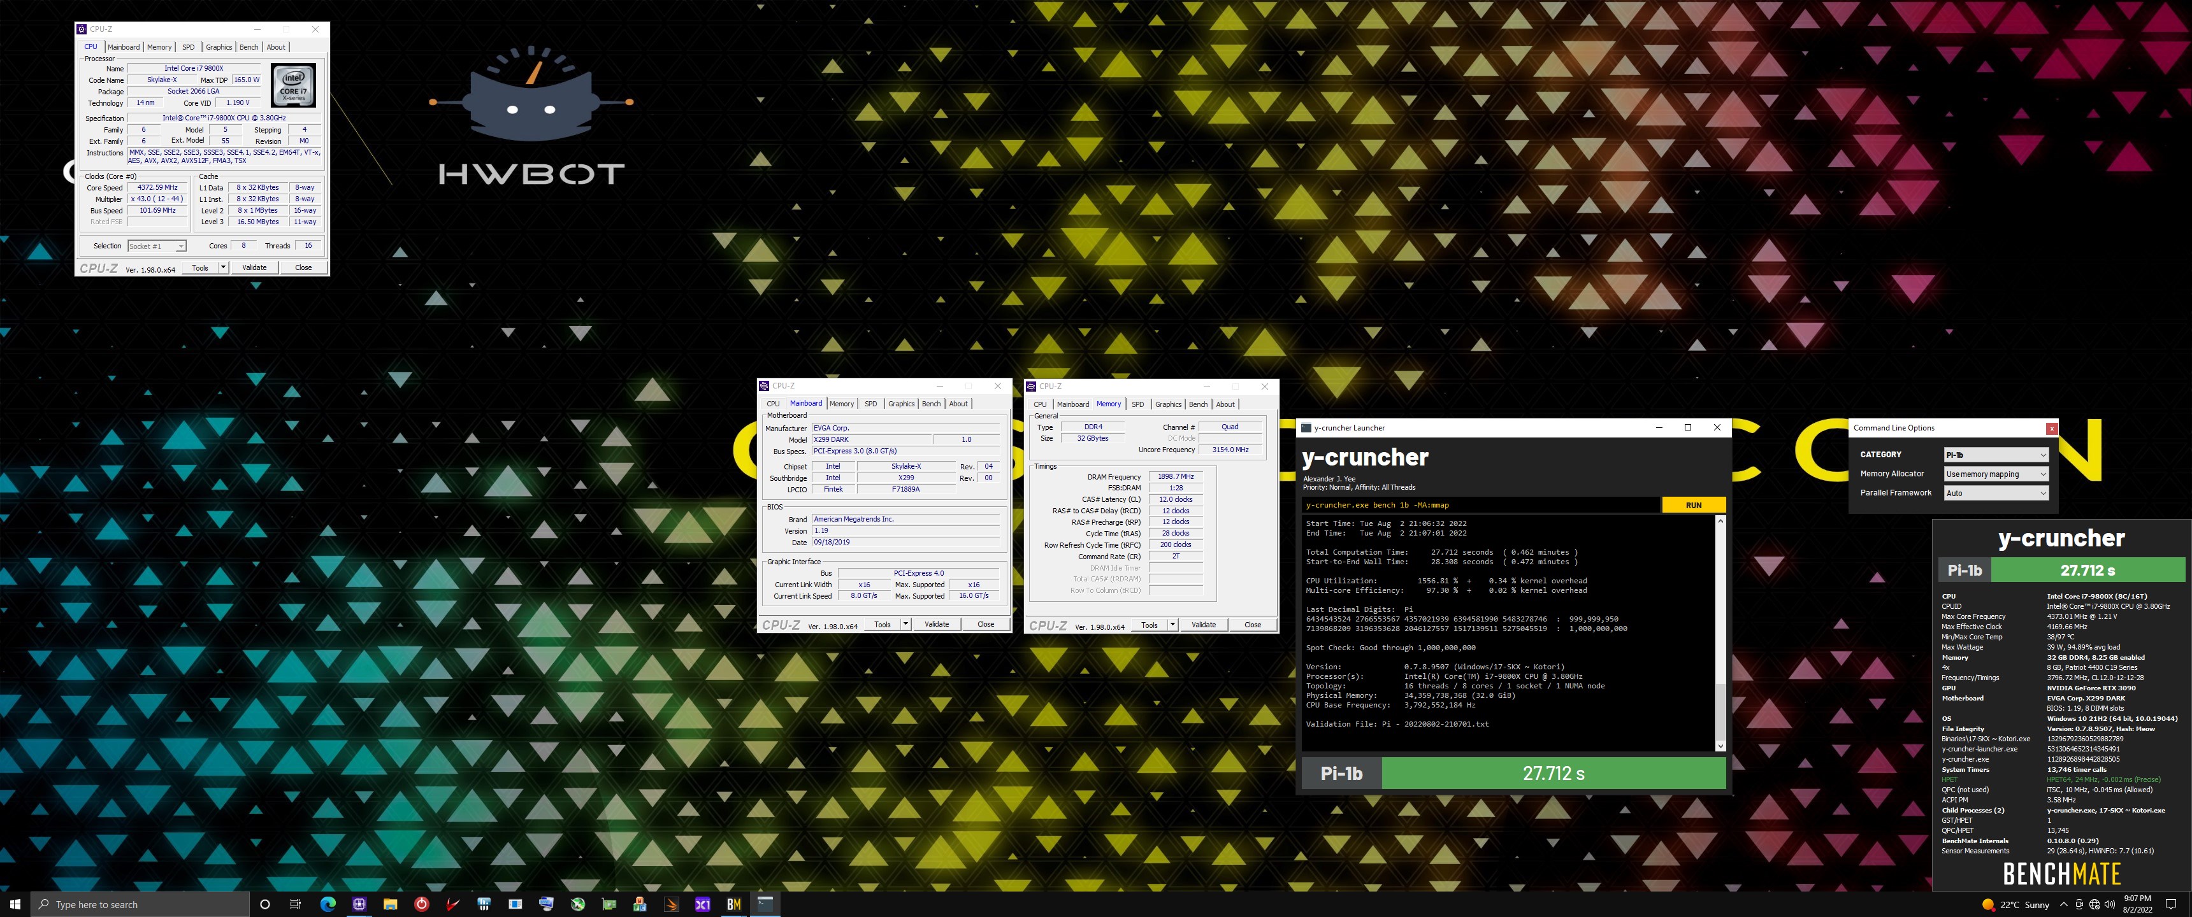2192x917 pixels.
Task: Open File Explorer from the taskbar
Action: [x=391, y=904]
